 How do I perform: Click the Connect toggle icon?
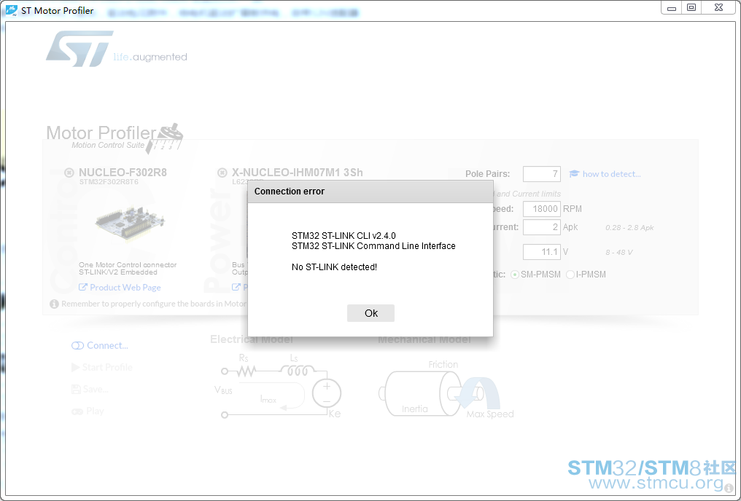click(77, 346)
